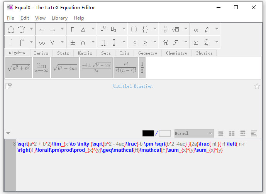266x194 pixels.
Task: Insert the sqrt(a²+b²) template
Action: tap(19, 68)
